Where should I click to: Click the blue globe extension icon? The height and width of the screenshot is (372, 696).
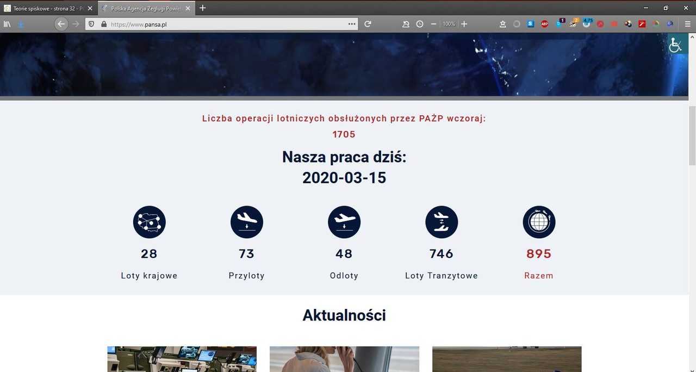pos(670,24)
